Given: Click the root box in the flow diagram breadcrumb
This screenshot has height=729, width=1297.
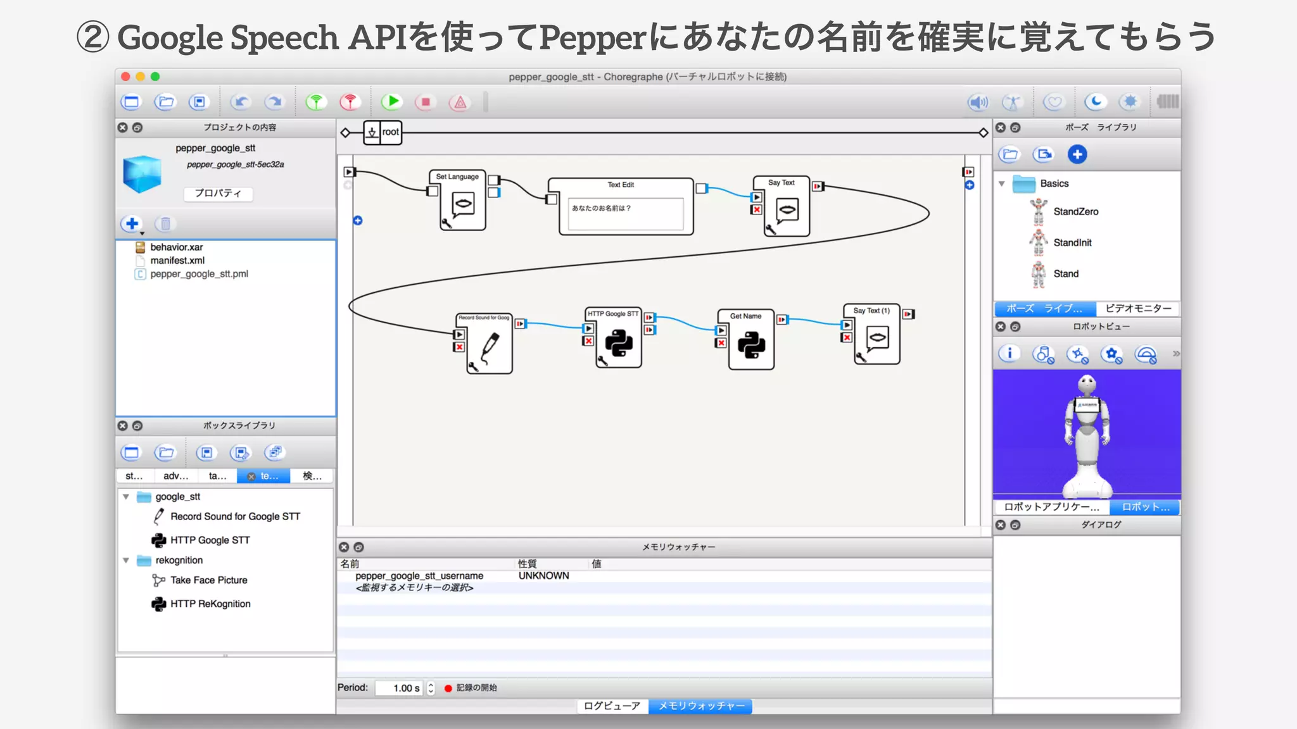Looking at the screenshot, I should 383,132.
